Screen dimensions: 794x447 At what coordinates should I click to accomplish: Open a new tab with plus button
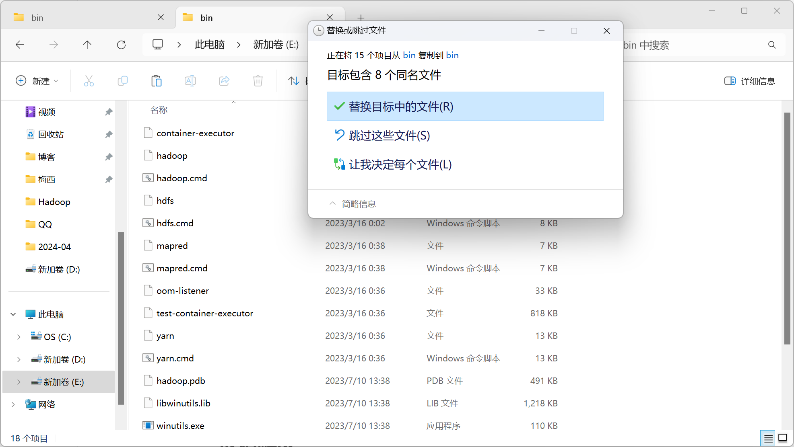(x=361, y=18)
